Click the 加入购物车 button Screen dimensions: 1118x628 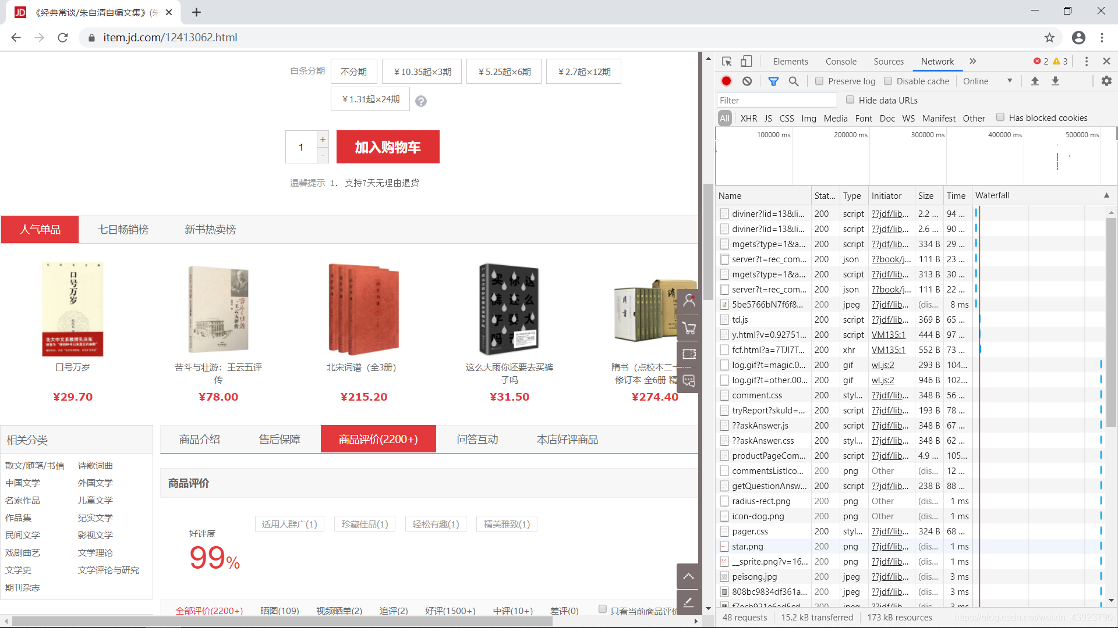click(388, 147)
